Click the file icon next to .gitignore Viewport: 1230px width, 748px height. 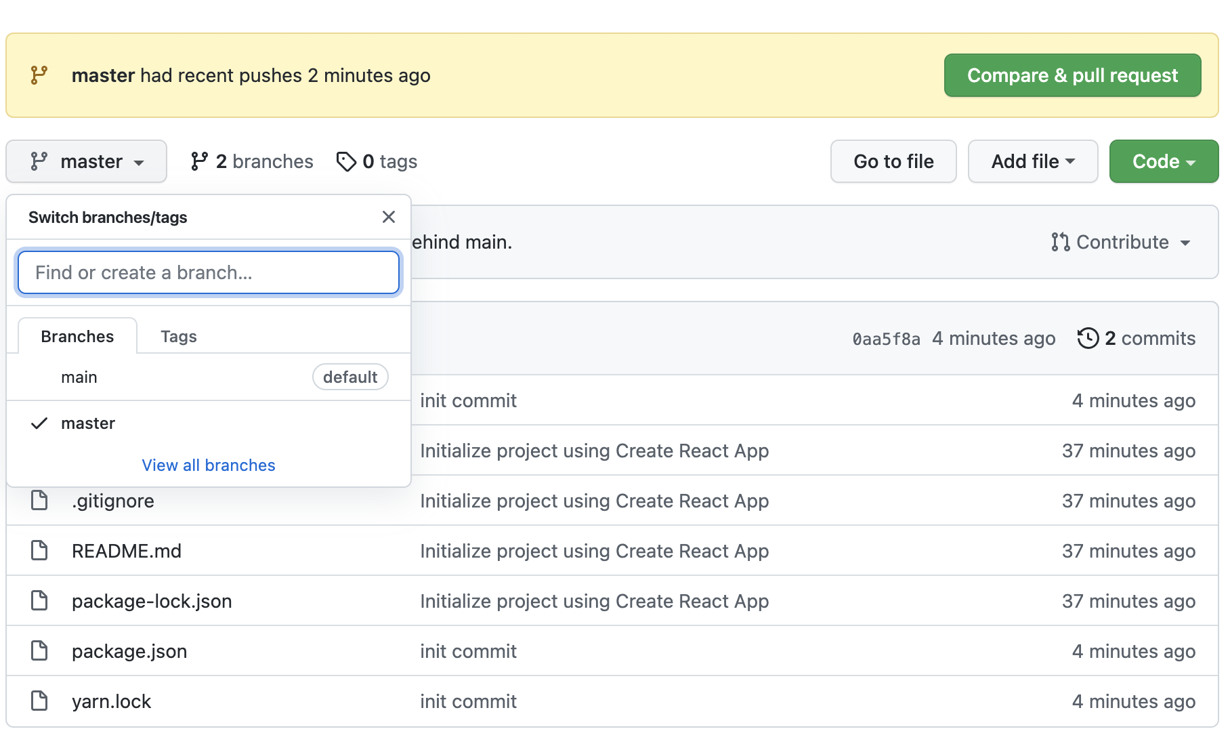40,501
